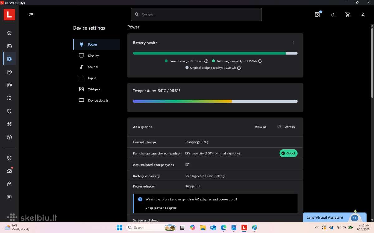Show hidden tray icons chevron
The image size is (374, 233).
(x=317, y=227)
